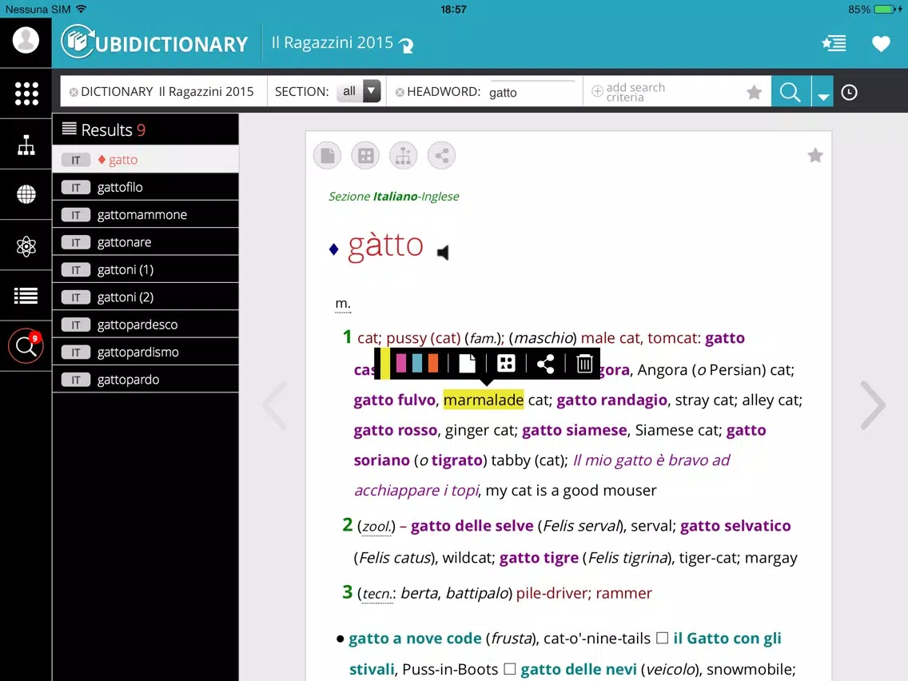
Task: Add note to highlighted word
Action: (x=467, y=364)
